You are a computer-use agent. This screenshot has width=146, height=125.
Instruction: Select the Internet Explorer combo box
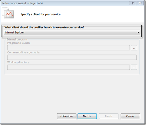point(72,32)
